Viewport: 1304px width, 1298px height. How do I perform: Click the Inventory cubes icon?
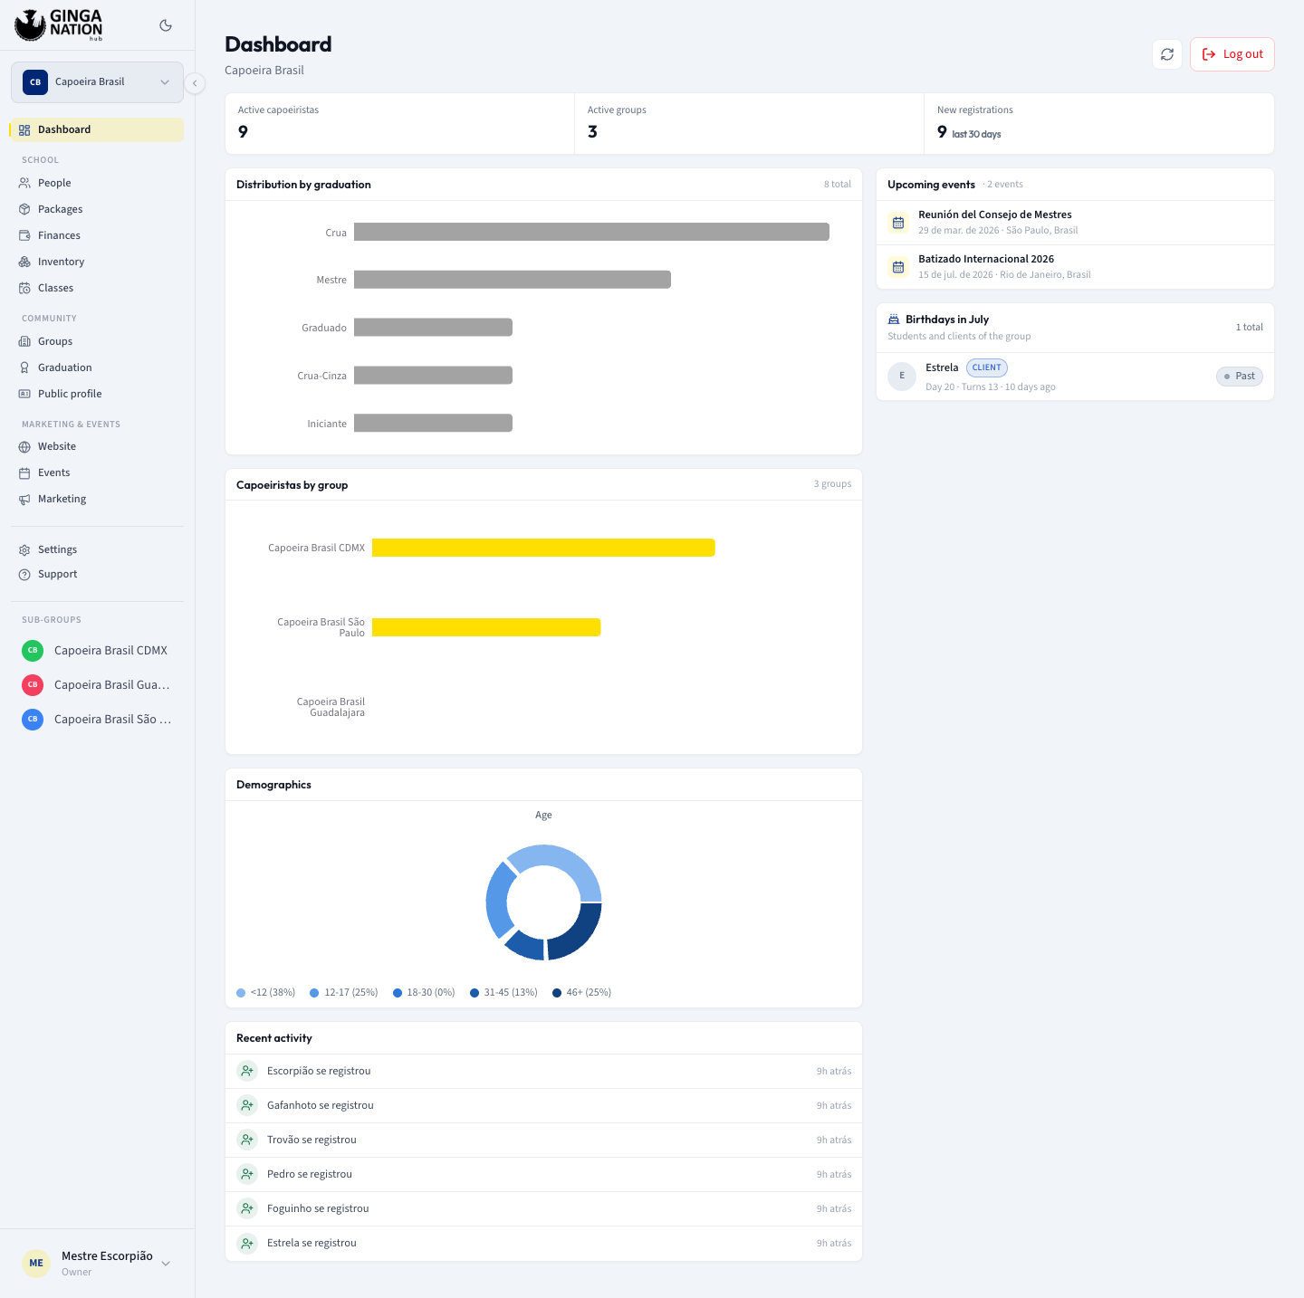click(x=24, y=262)
